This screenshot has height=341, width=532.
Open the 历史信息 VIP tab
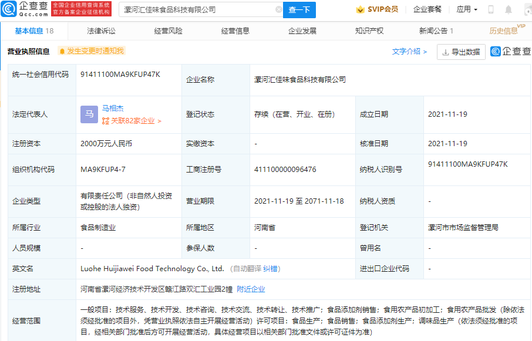[505, 31]
